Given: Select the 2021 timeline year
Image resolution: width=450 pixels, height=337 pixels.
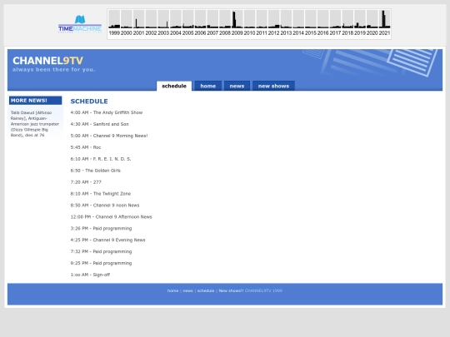Looking at the screenshot, I should 384,23.
